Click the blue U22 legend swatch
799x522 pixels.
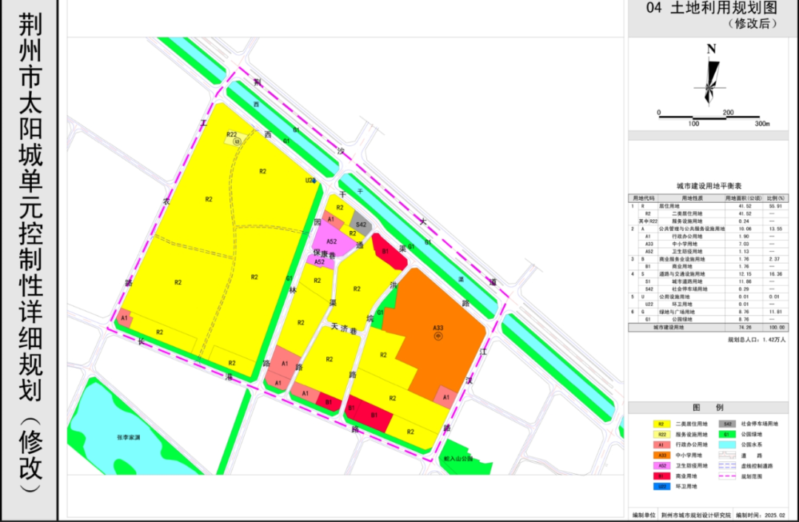point(658,487)
